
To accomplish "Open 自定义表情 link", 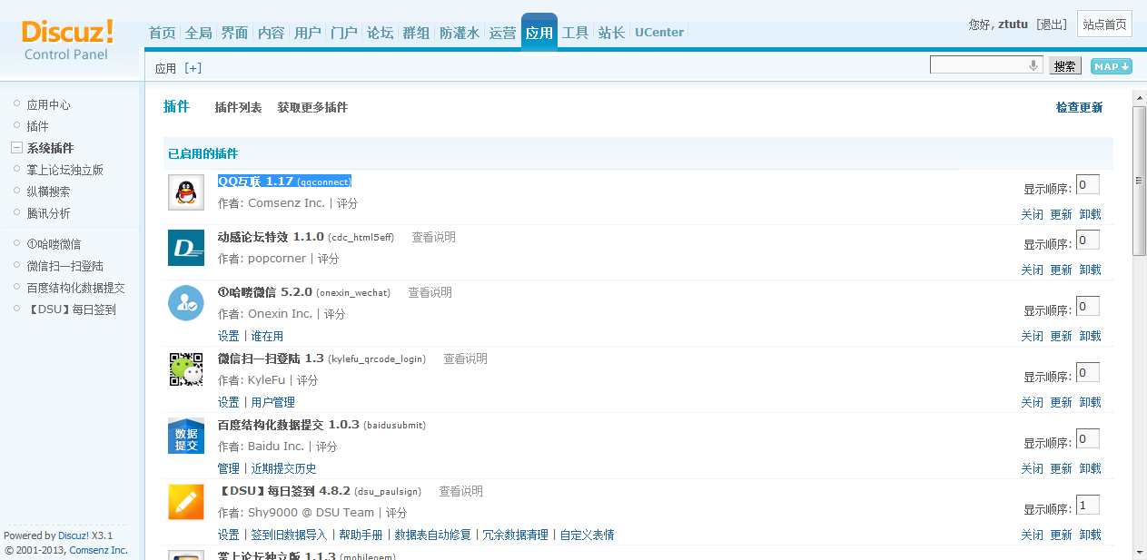I will 587,535.
